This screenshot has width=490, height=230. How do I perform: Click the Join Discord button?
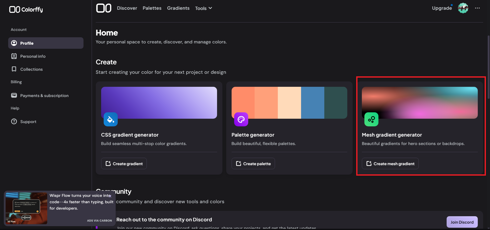[462, 222]
